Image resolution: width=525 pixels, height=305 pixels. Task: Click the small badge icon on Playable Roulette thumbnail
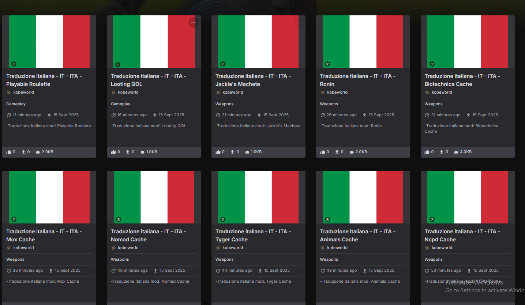coord(14,64)
